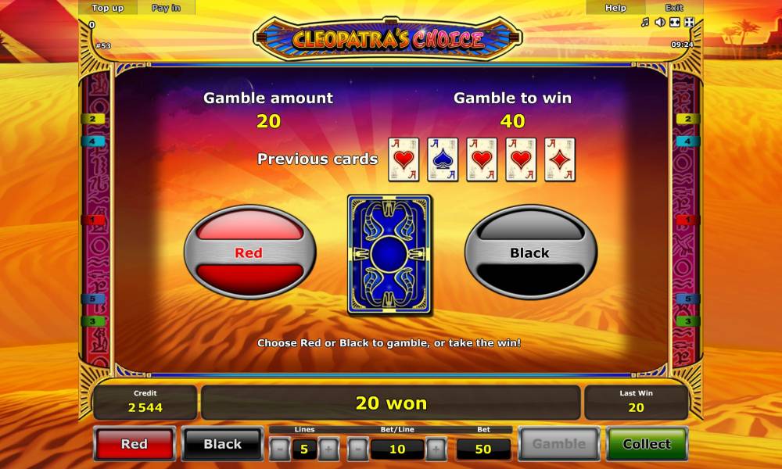Exit the game via Exit tab

(674, 8)
